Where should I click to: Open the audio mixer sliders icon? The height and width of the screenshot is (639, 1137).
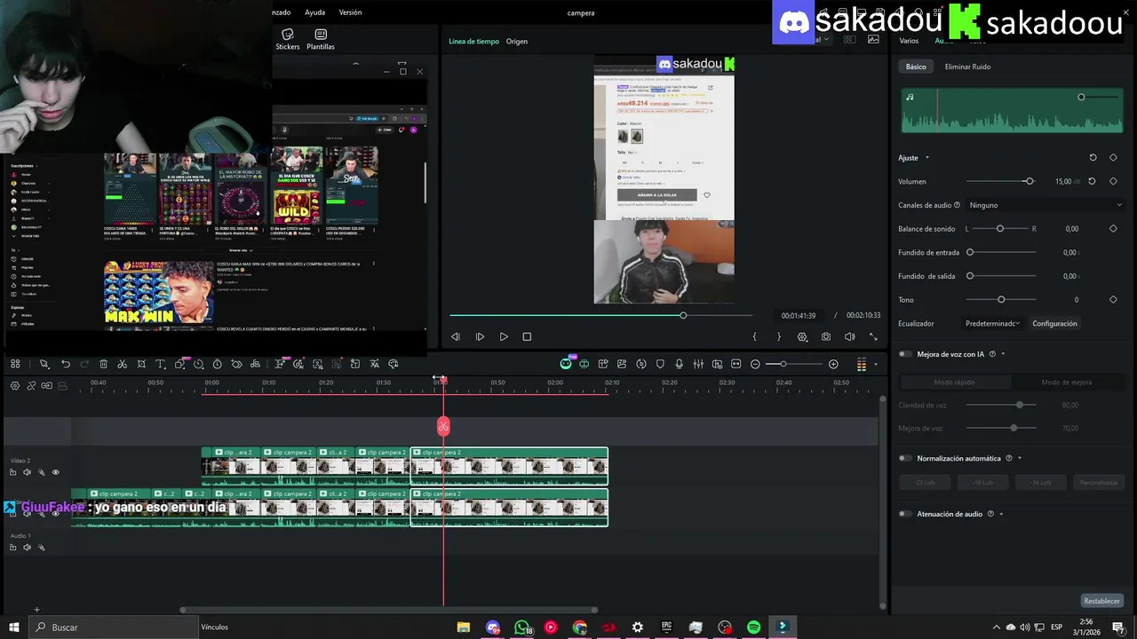[698, 364]
